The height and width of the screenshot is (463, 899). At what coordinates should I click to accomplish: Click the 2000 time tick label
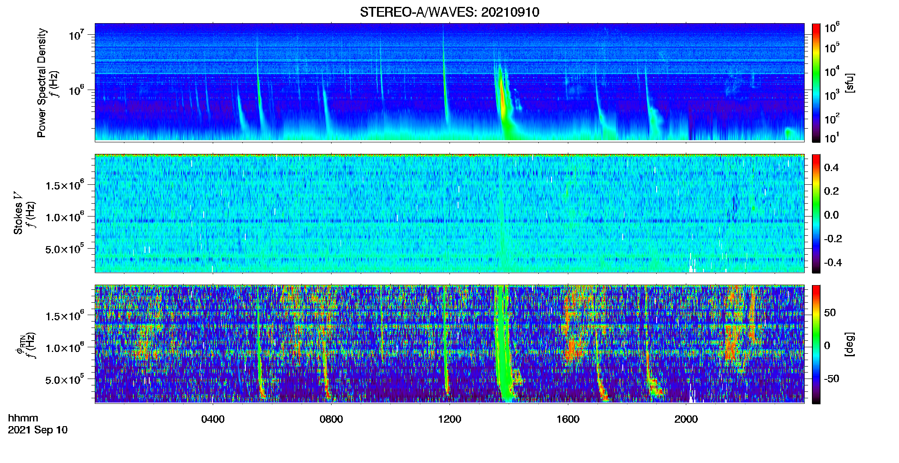click(686, 419)
